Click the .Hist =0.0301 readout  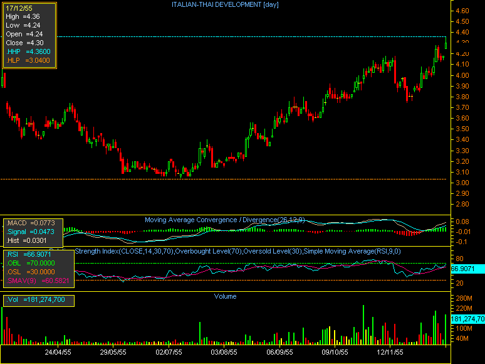click(26, 240)
